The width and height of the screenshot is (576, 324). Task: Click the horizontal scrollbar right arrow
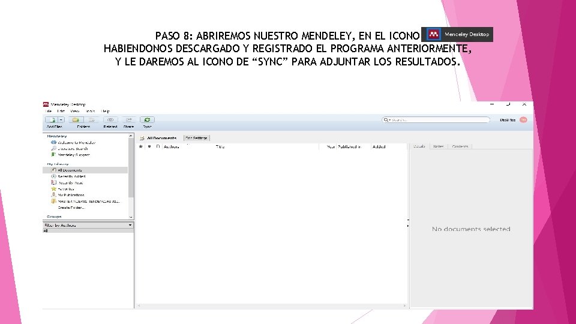pyautogui.click(x=404, y=305)
